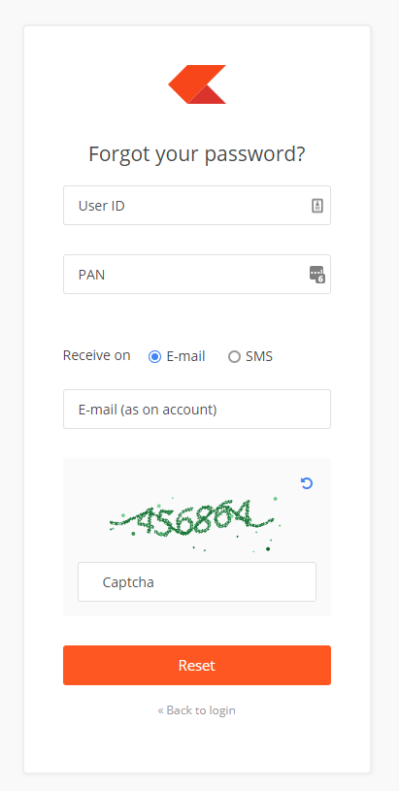Screen dimensions: 399x791
Task: Click the autofill contact icon in User ID field
Action: point(316,206)
